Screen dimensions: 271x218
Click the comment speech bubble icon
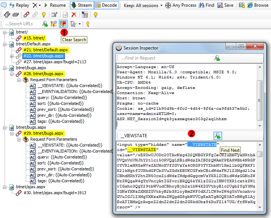point(4,5)
